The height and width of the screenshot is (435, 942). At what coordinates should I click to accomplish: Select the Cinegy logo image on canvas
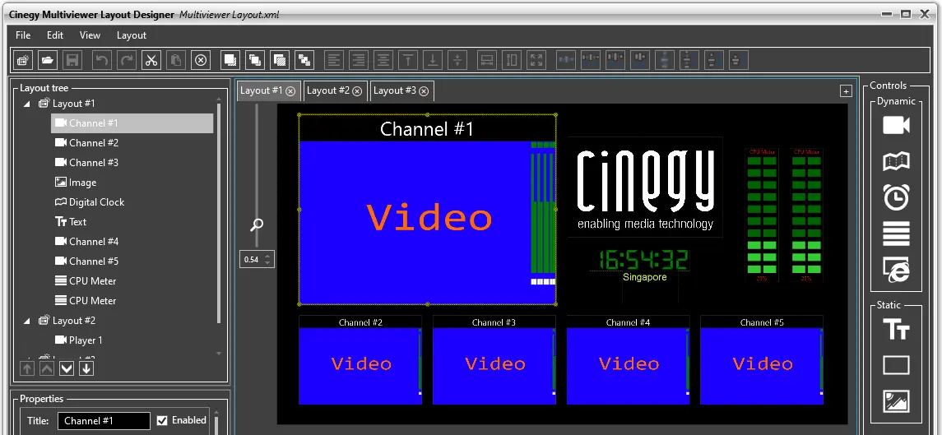(645, 187)
